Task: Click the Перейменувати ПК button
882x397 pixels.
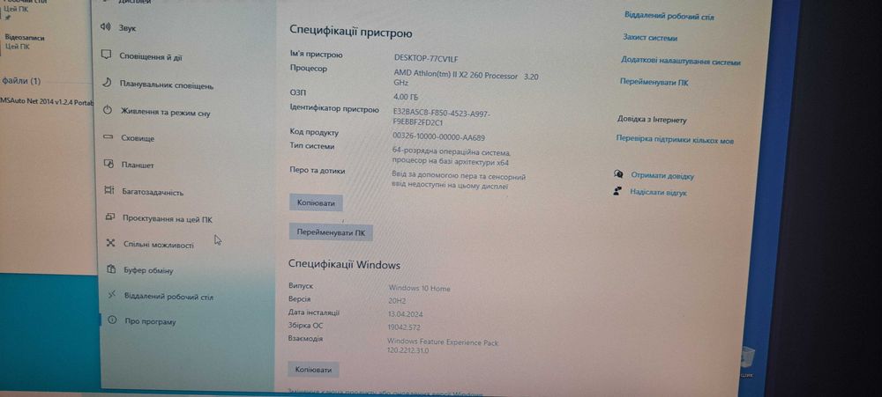Action: (331, 232)
